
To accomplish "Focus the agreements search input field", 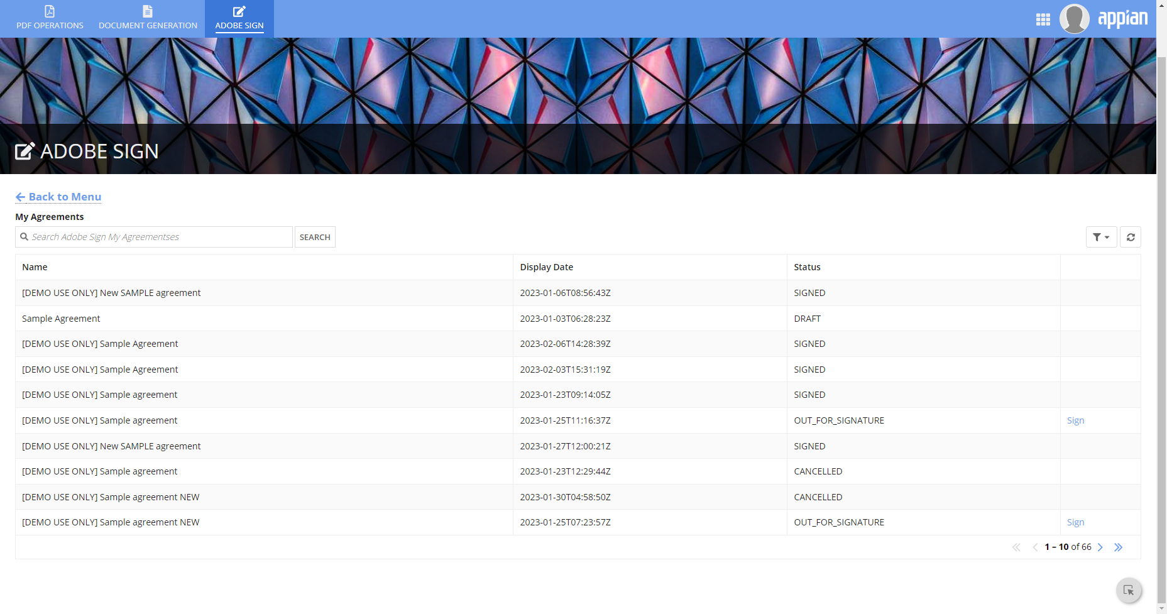I will [157, 237].
